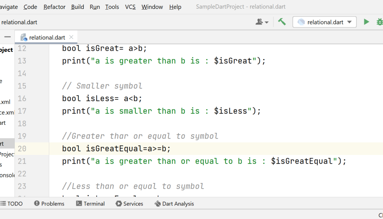The height and width of the screenshot is (219, 383).
Task: Open the Terminal tool window
Action: [90, 204]
